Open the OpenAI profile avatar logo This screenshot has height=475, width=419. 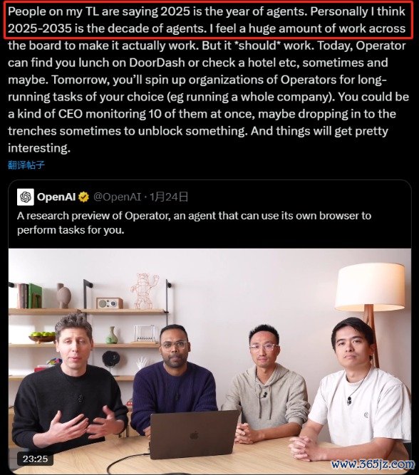click(x=26, y=197)
